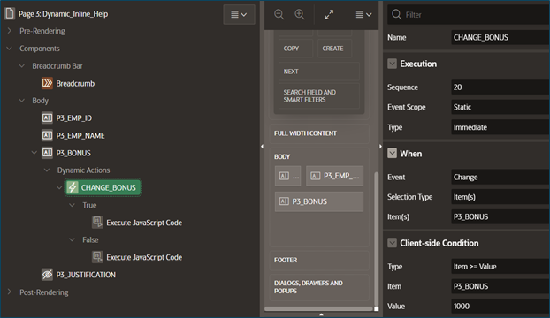Click the P3_EMP_ID item icon in tree

point(48,117)
